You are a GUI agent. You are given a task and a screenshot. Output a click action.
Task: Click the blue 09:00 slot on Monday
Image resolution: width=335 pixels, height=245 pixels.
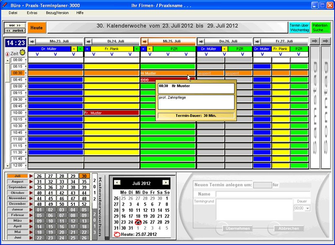56,86
